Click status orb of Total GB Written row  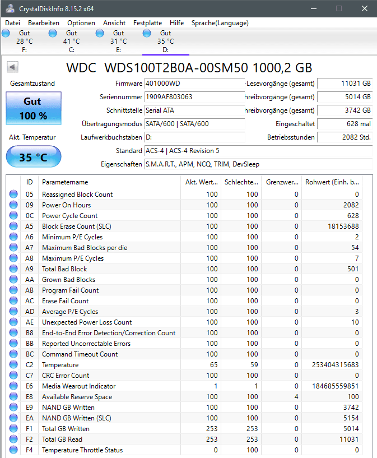tap(13, 428)
